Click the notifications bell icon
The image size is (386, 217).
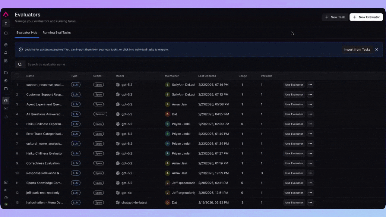(x=6, y=53)
